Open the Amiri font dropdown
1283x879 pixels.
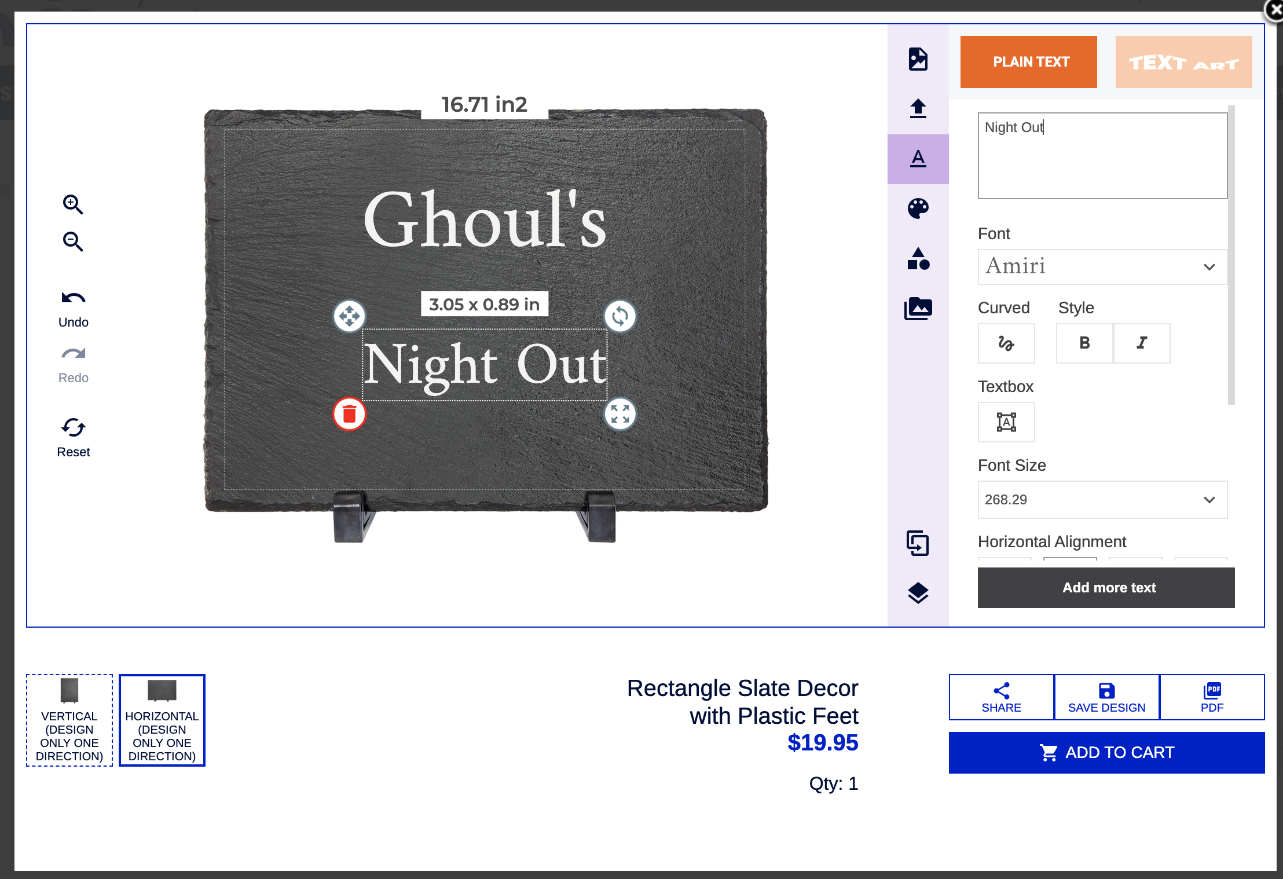tap(1102, 267)
